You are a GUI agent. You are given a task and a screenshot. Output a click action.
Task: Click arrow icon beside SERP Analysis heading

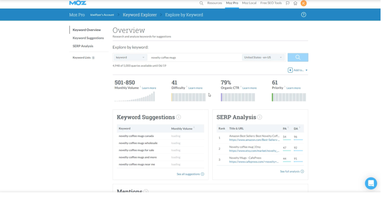(259, 117)
